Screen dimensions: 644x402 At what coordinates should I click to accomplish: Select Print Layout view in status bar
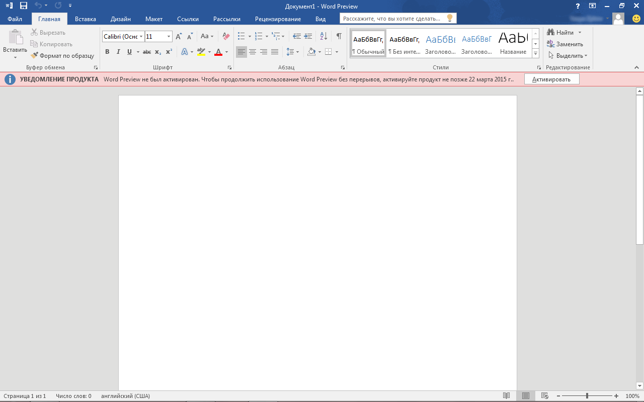pyautogui.click(x=526, y=396)
